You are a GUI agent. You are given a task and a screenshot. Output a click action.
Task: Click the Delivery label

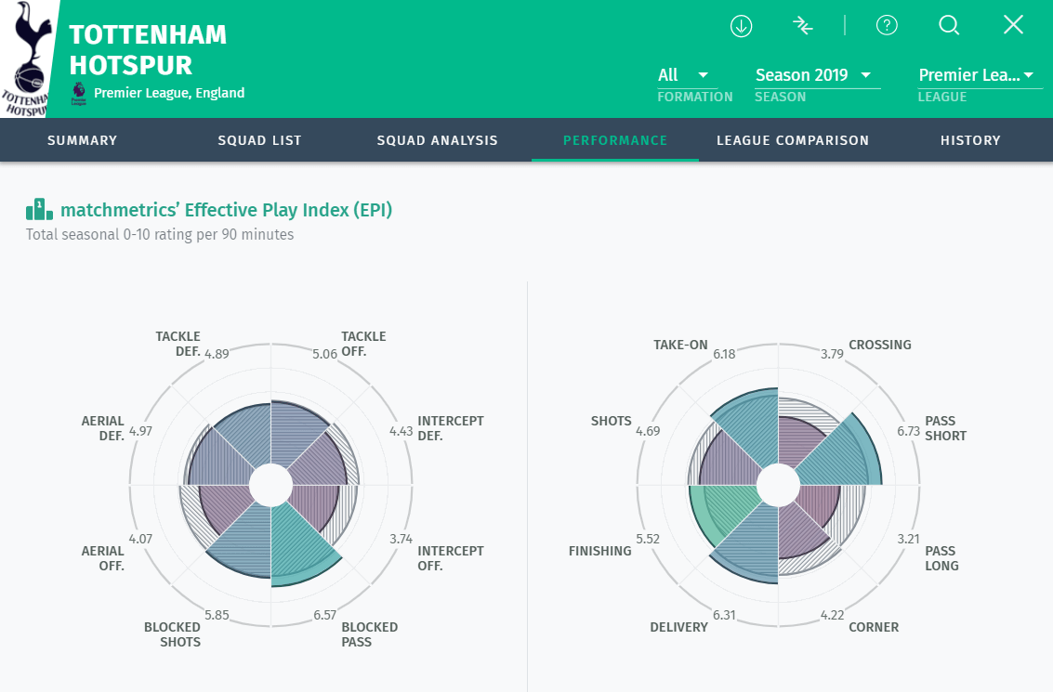point(679,627)
